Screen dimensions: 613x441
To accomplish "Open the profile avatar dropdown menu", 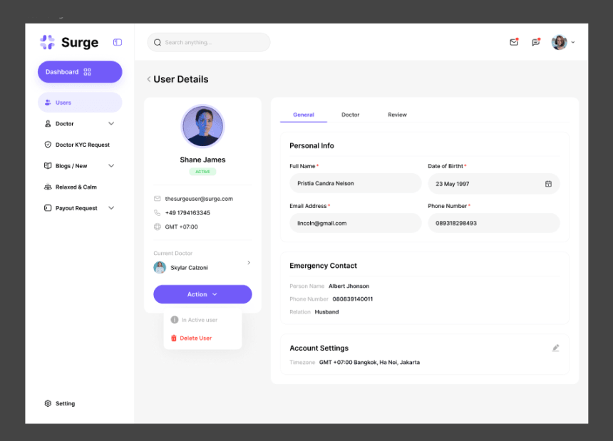I will tap(562, 42).
